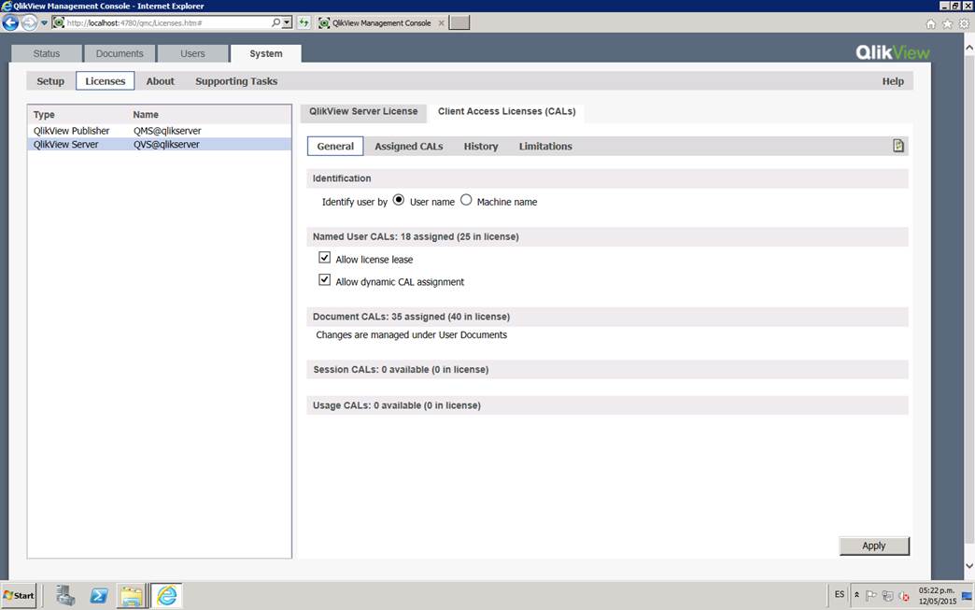Uncheck Allow license lease
This screenshot has width=975, height=610.
pos(324,258)
